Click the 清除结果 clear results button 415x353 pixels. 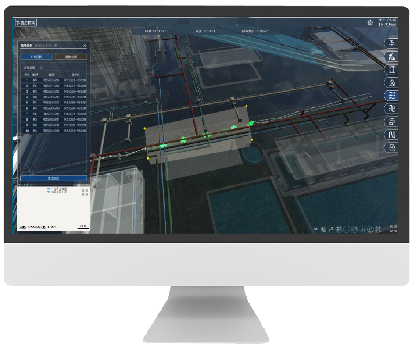click(71, 57)
